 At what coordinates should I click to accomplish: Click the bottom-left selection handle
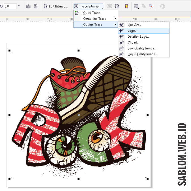[10, 179]
